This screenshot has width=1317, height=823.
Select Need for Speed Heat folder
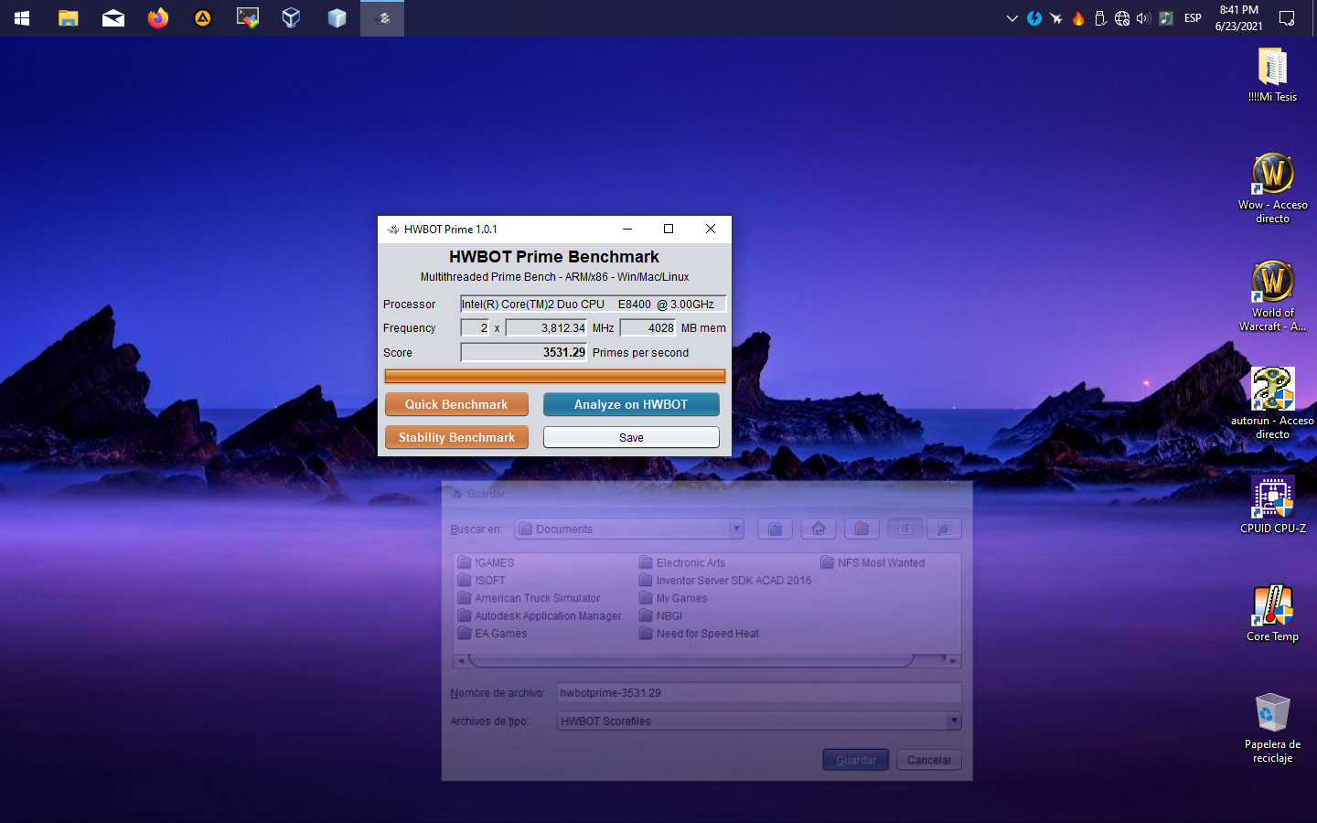pyautogui.click(x=699, y=634)
